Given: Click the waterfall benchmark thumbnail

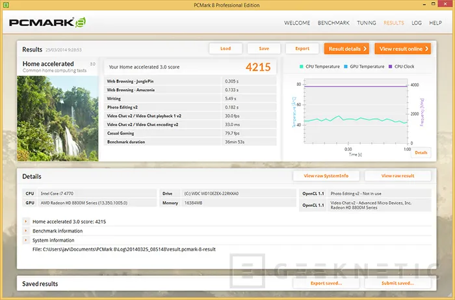Looking at the screenshot, I should coord(58,118).
